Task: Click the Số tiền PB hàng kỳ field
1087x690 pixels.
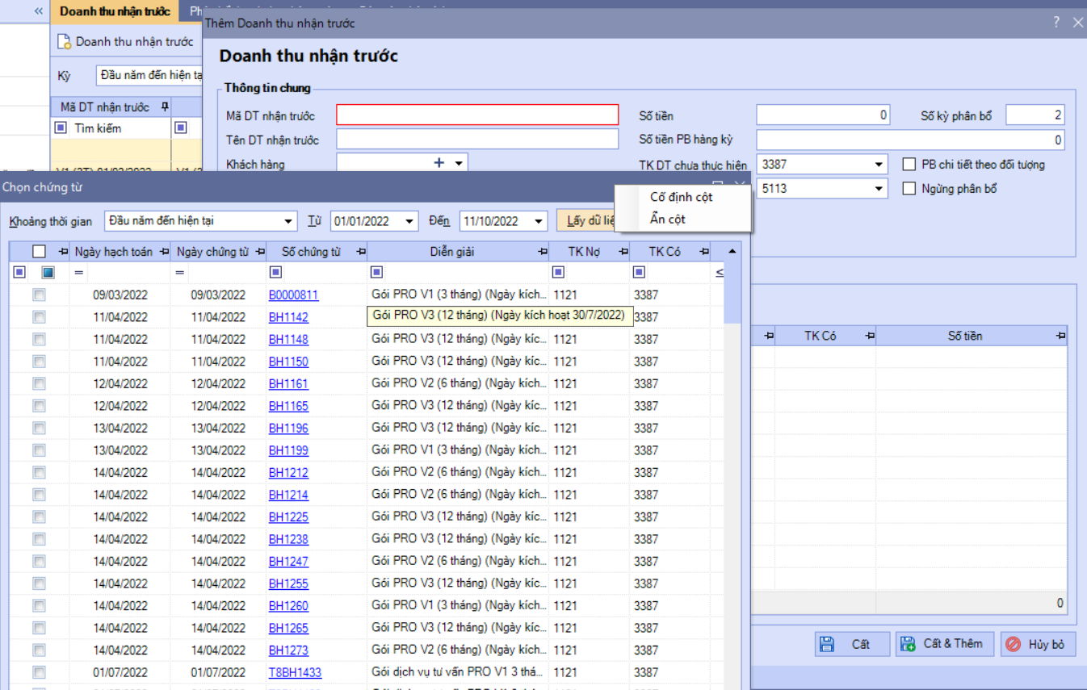Action: click(910, 140)
